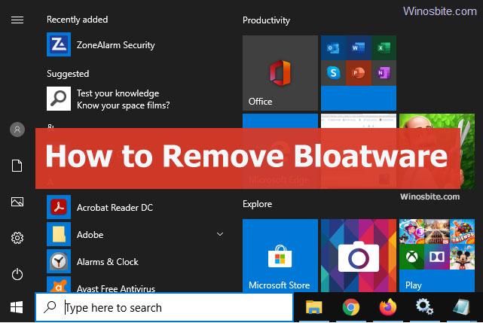Open Pictures from Start sidebar

click(x=17, y=202)
